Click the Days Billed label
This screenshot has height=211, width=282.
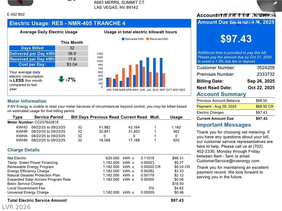coord(32,48)
